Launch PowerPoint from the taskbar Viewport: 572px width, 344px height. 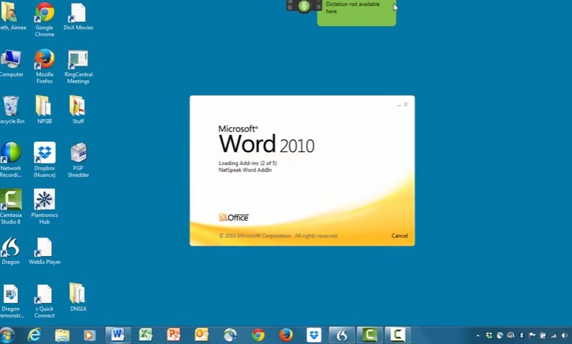(x=174, y=335)
